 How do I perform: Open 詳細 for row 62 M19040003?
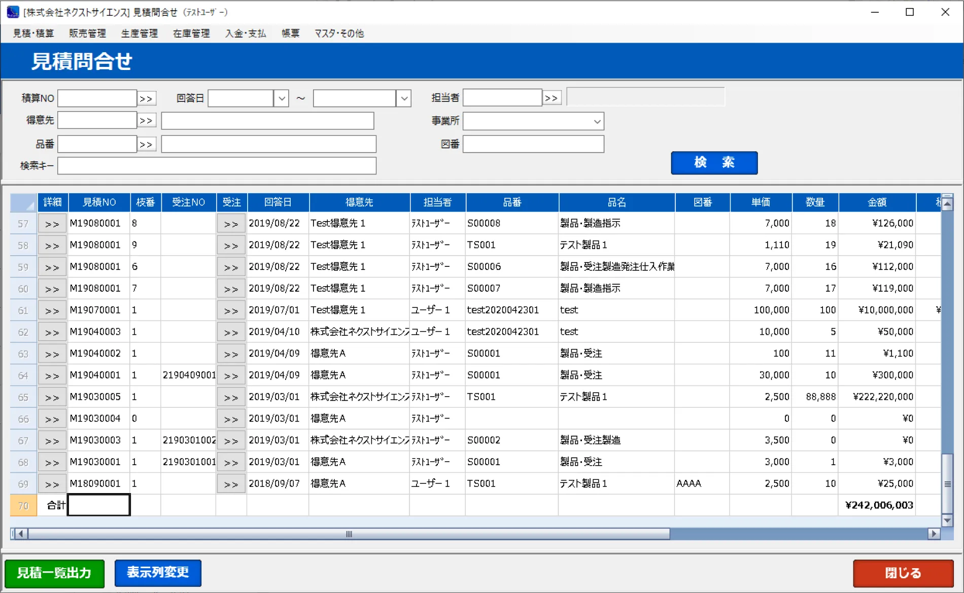[52, 332]
